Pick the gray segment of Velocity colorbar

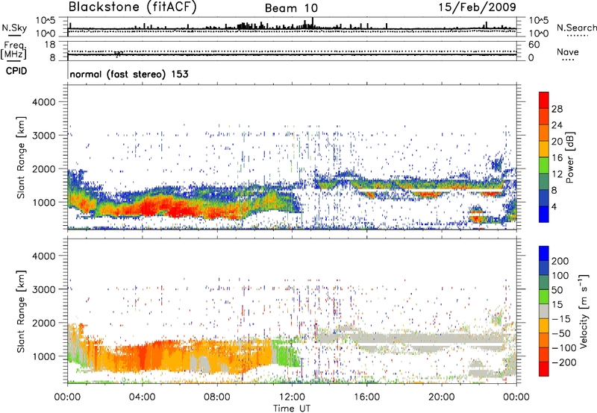pos(544,311)
